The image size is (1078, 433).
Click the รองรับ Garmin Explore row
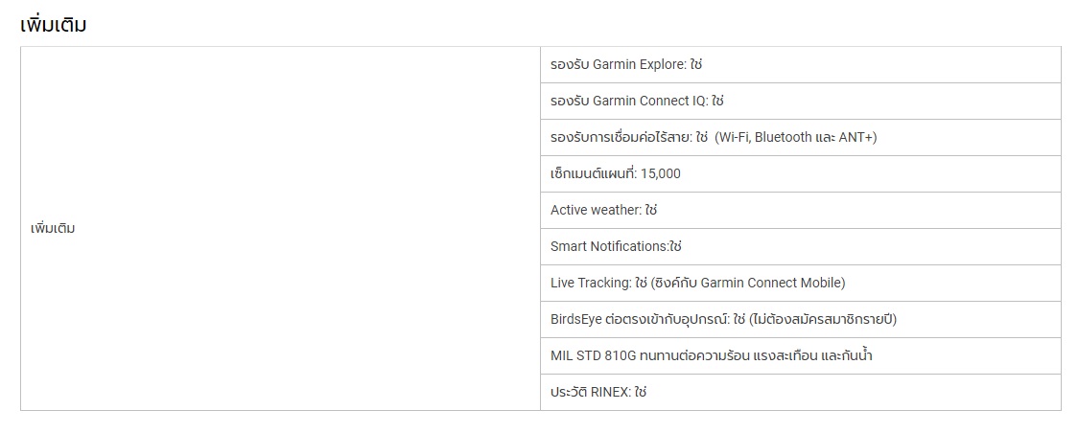pyautogui.click(x=800, y=64)
